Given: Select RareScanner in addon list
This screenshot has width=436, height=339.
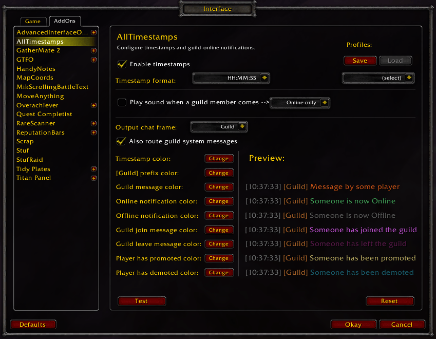Looking at the screenshot, I should (x=36, y=123).
